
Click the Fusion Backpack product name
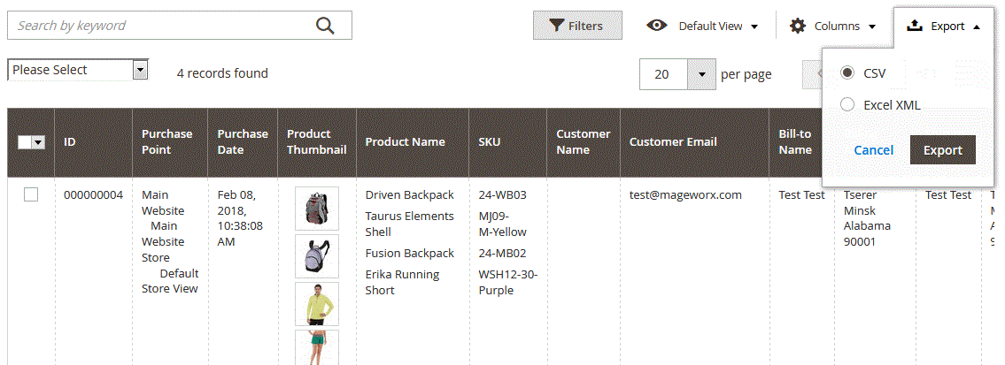(x=410, y=253)
